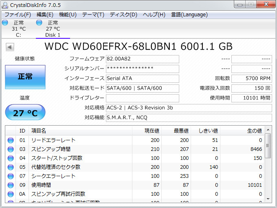Click status orb for スピンアップ再試行回数 row
Viewport: 277px width, 208px height.
pyautogui.click(x=11, y=194)
